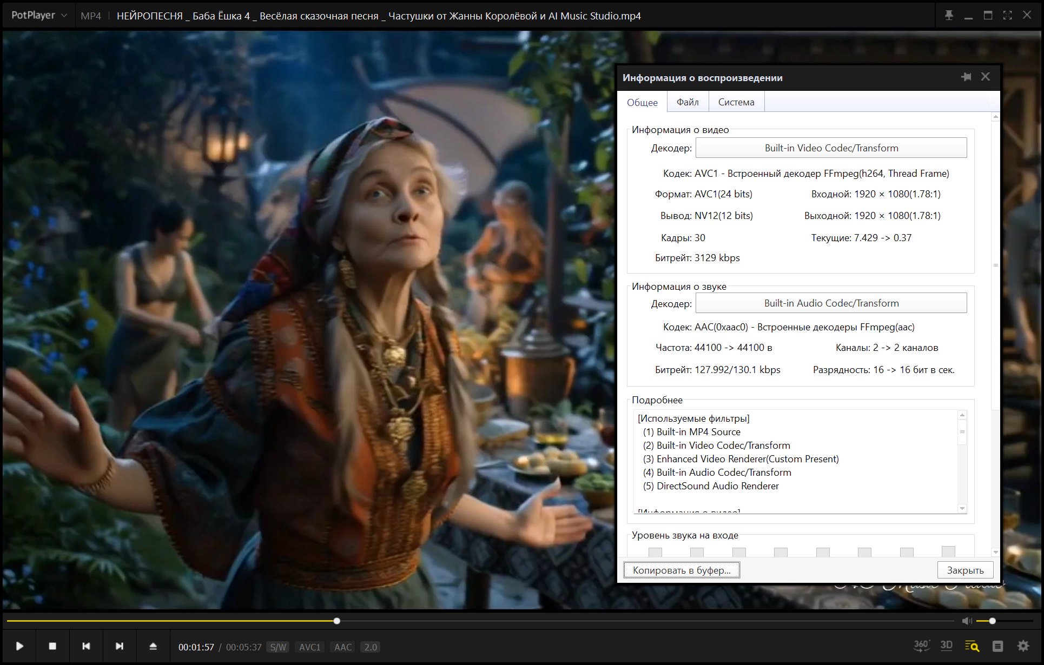Toggle 360 degree video mode
This screenshot has height=665, width=1044.
click(x=921, y=646)
